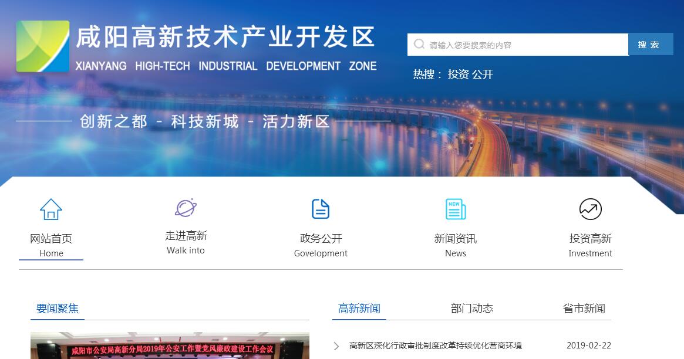Open news about 深化行政审批制度改革
684x359 pixels.
click(x=435, y=346)
